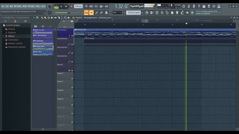
Task: Click the master pitch knob
Action: click(50, 13)
